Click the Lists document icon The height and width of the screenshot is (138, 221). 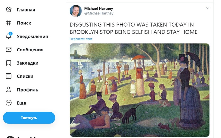(x=9, y=76)
